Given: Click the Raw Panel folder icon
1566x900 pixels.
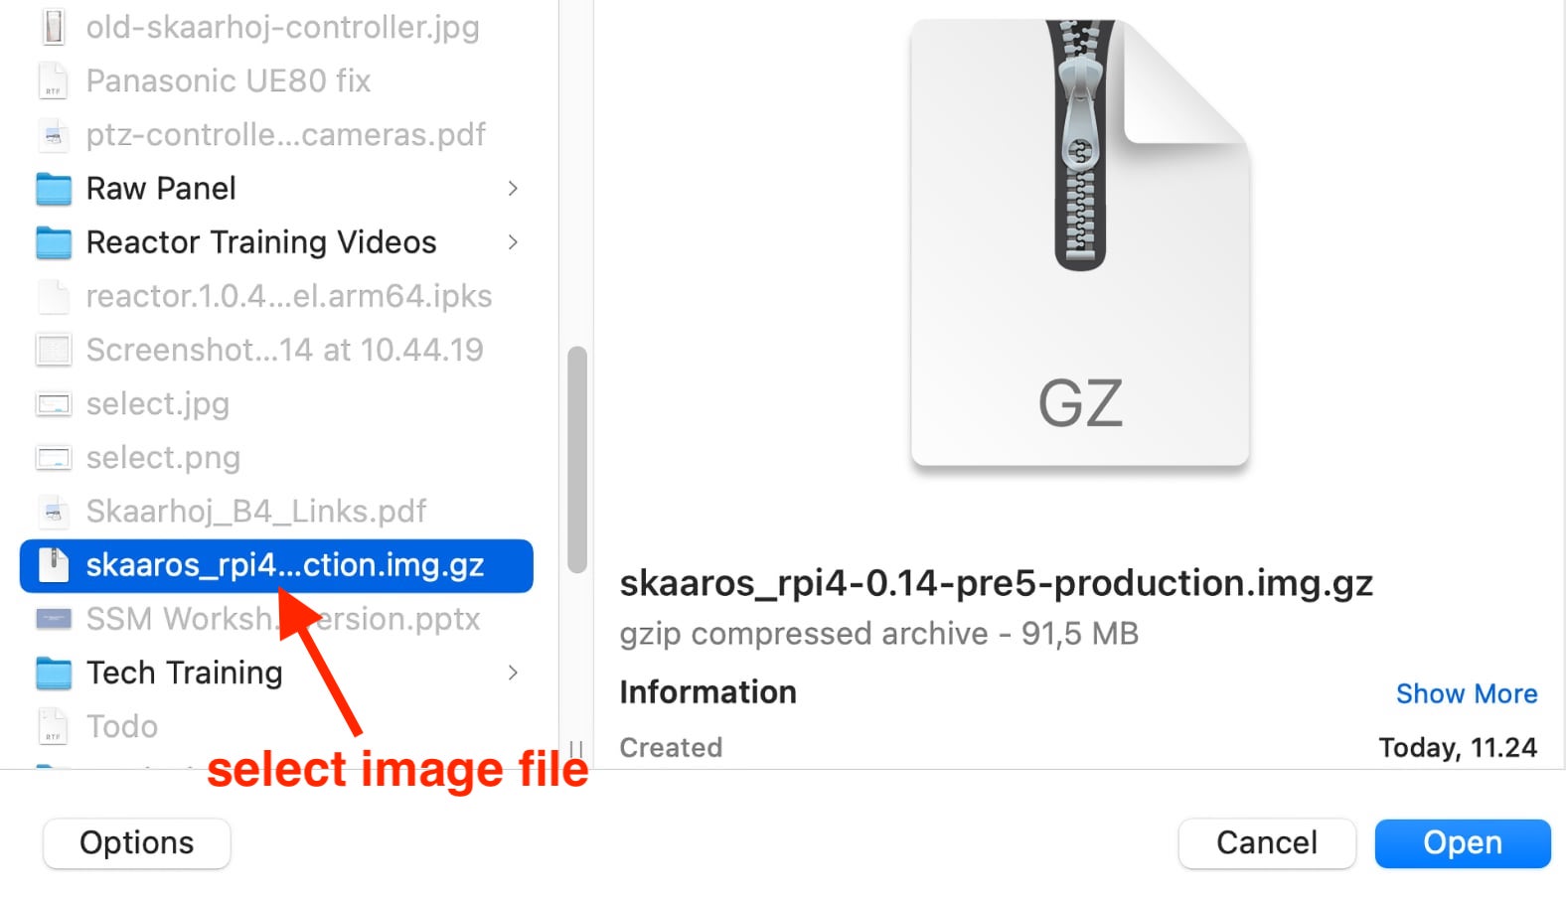Looking at the screenshot, I should point(54,189).
